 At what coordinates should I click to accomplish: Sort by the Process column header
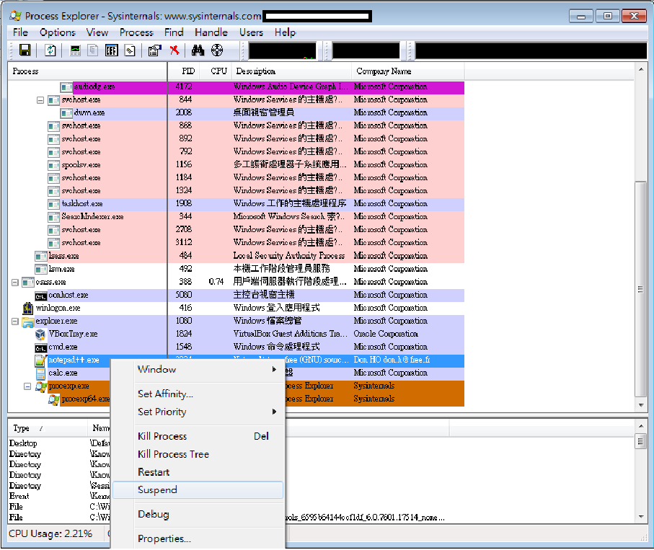coord(87,71)
